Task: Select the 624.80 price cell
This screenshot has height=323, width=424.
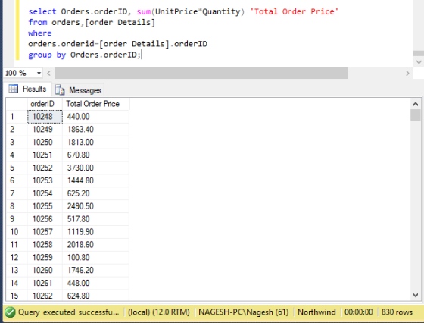Action: (95, 296)
